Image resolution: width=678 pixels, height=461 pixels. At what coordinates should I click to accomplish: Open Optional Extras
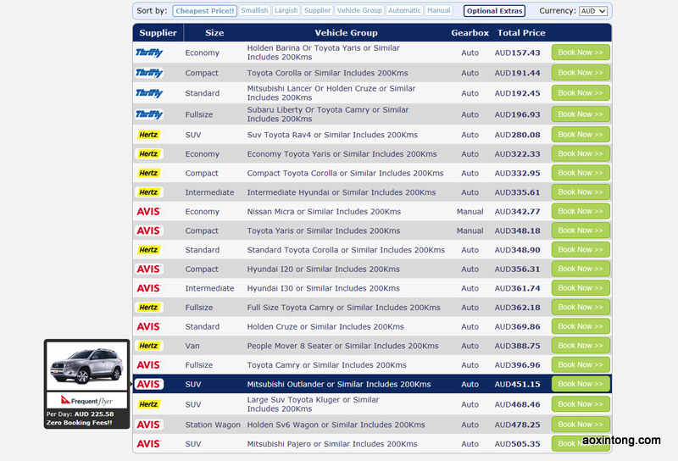(x=494, y=11)
